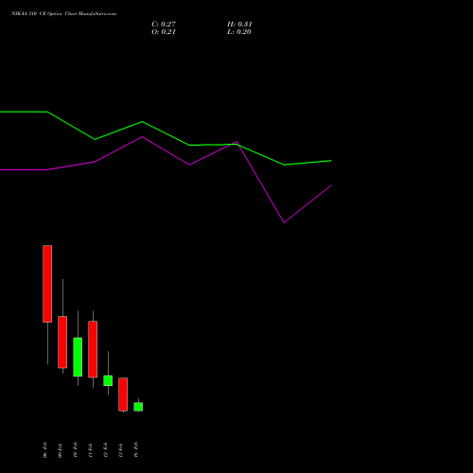Select the tall red candle for 06 Feb
473x473 pixels.
tap(47, 284)
